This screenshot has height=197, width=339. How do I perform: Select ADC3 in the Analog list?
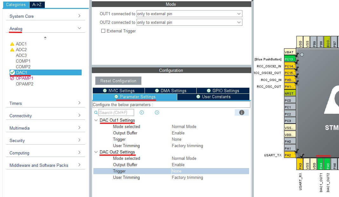coord(21,55)
